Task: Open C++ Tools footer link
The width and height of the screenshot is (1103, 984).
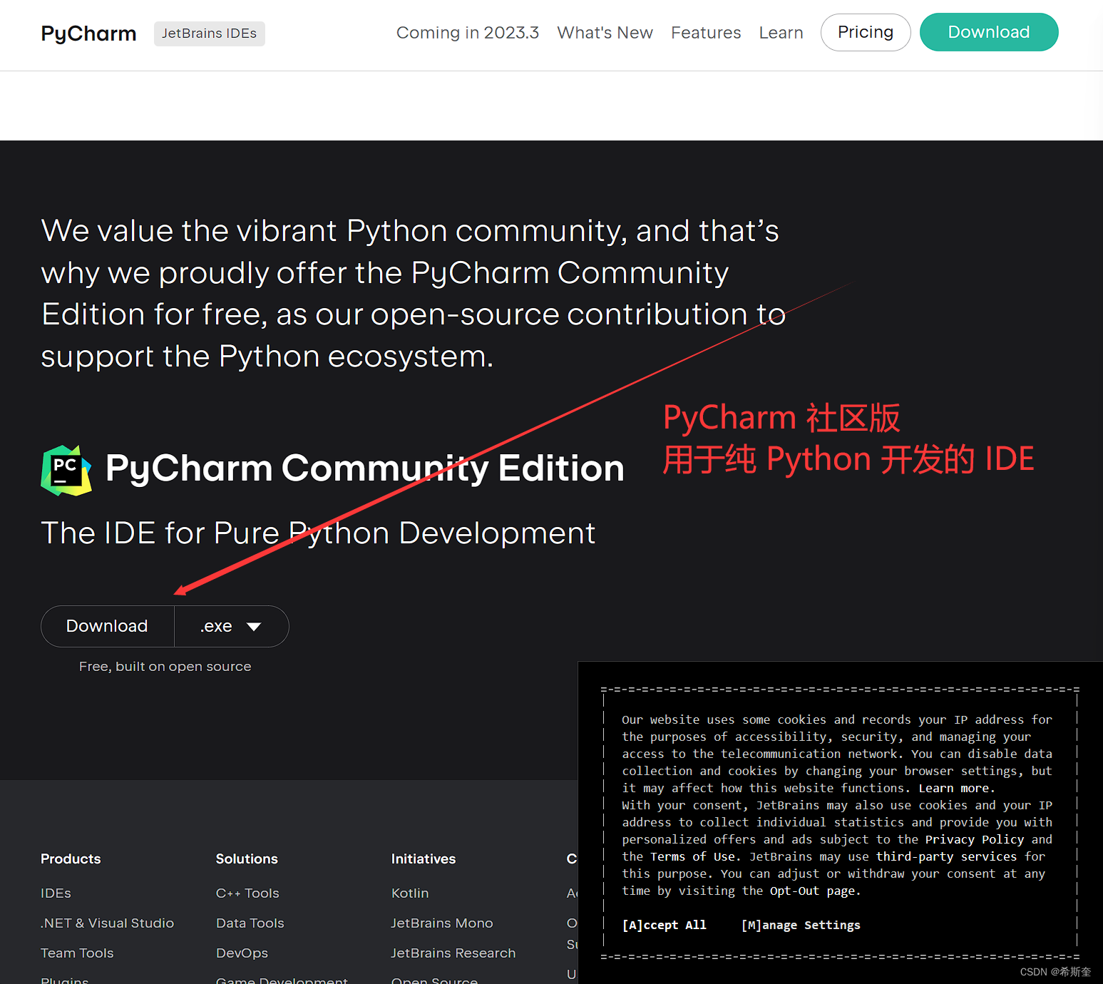Action: (247, 893)
